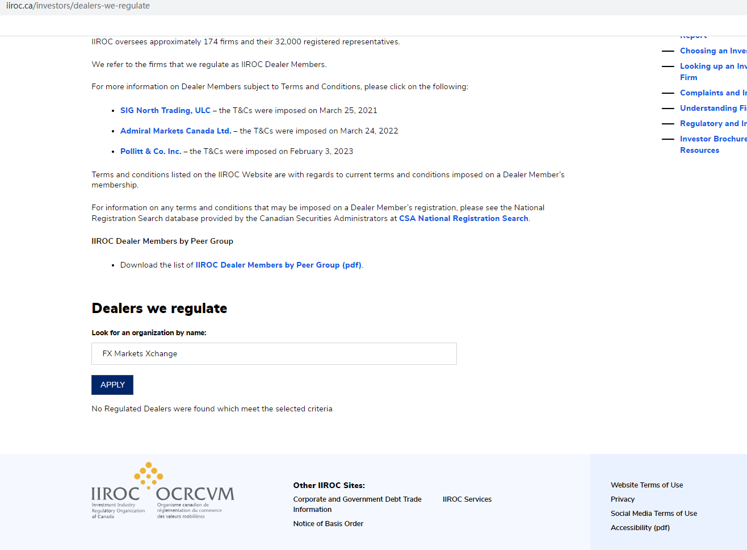This screenshot has height=550, width=747.
Task: Click the IIROC OCRCVM footer logo
Action: pyautogui.click(x=163, y=491)
